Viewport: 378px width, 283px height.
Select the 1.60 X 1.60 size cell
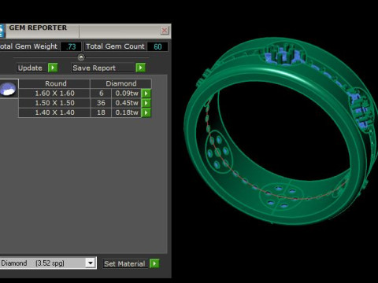click(54, 94)
